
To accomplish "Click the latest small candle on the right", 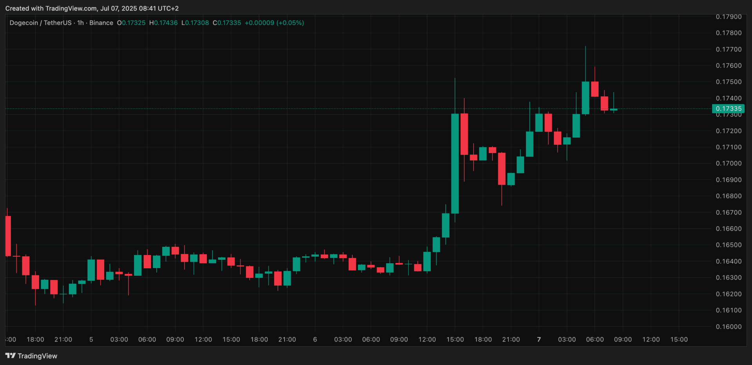I will point(613,110).
